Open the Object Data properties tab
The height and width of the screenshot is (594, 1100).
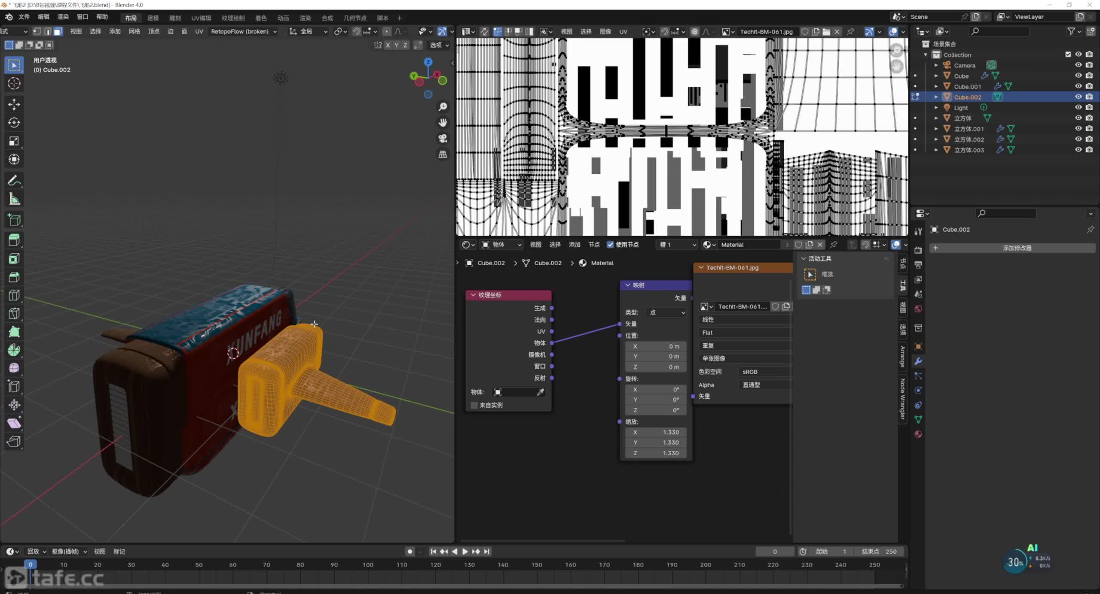[x=918, y=420]
